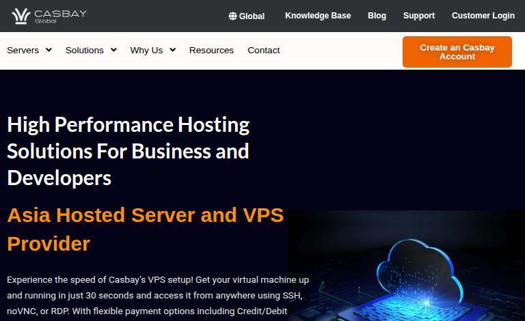
Task: Go to the Support link
Action: [419, 16]
